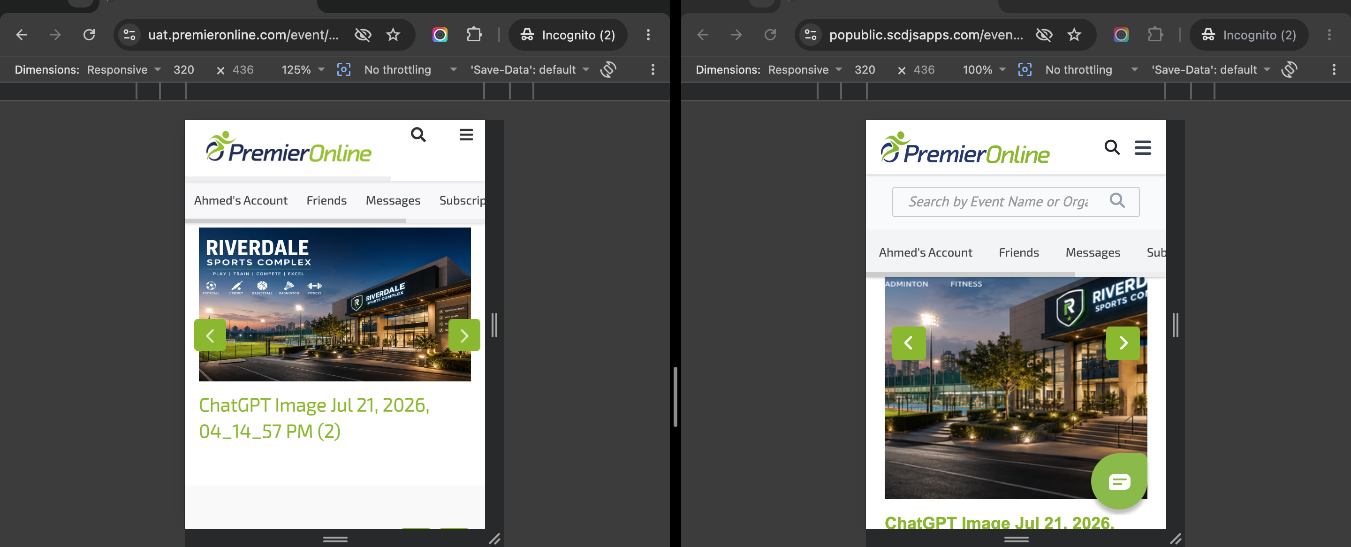
Task: Click magnifier inside search box in right page
Action: [1117, 200]
